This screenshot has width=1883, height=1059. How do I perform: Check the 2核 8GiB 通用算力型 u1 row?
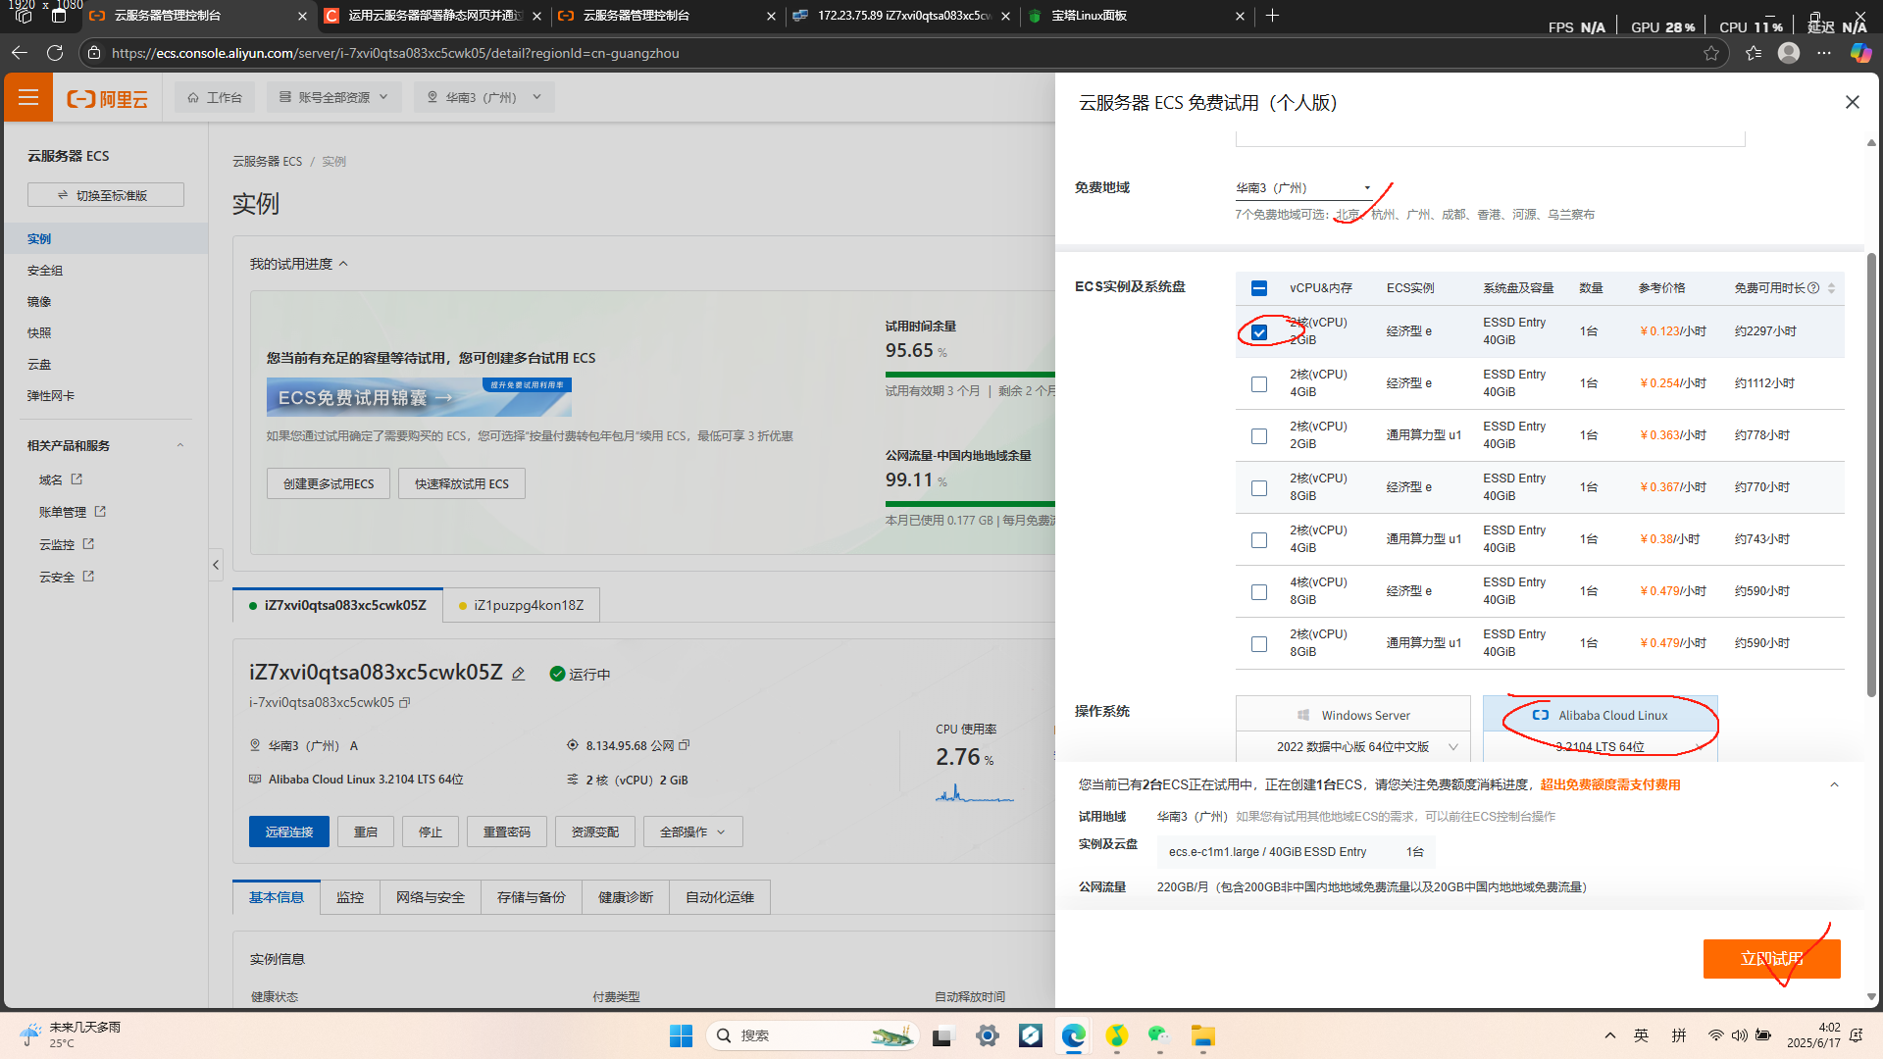1259,644
